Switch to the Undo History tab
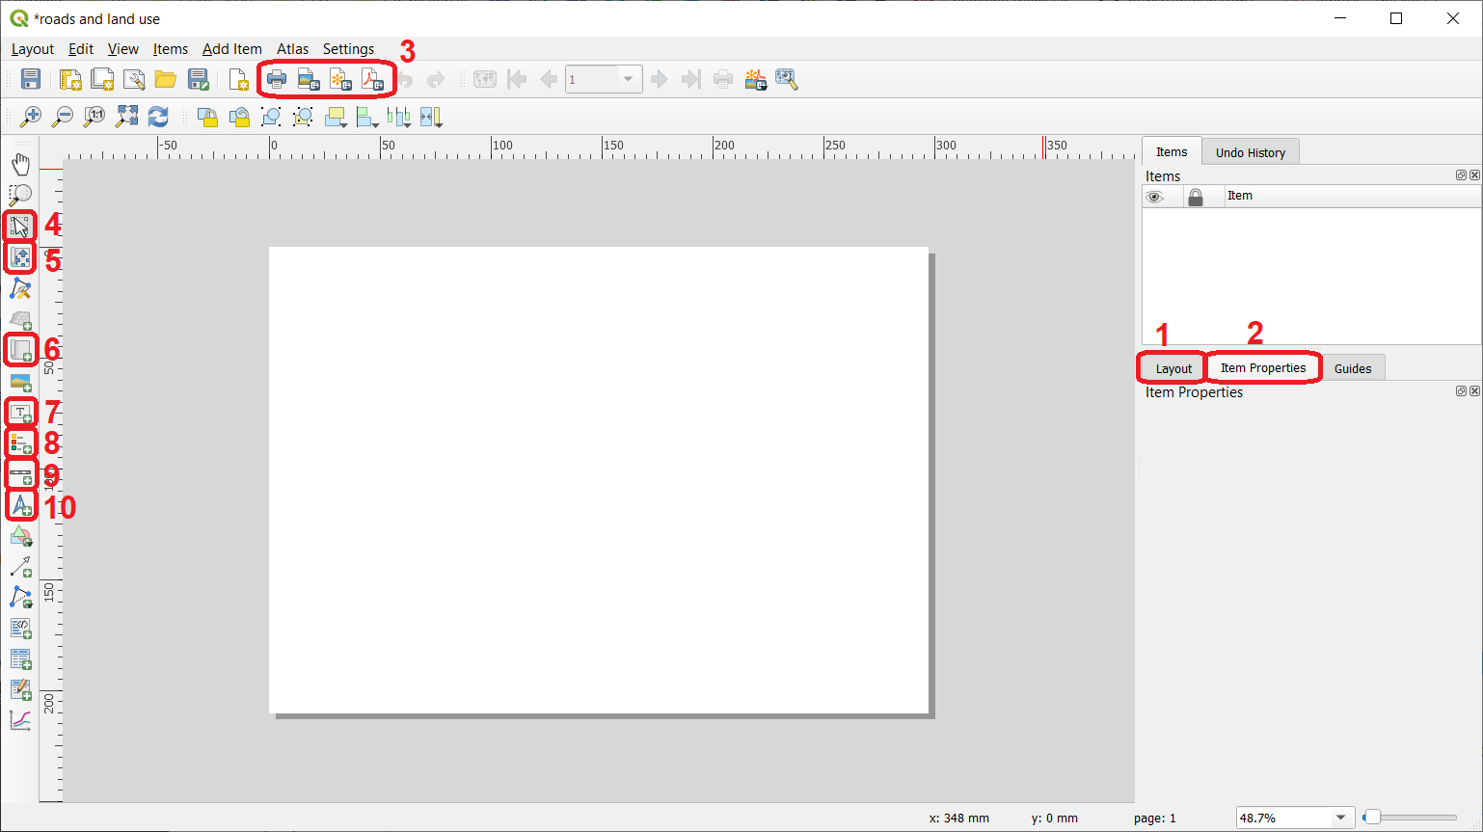Screen dimensions: 1483x832 pos(1251,152)
